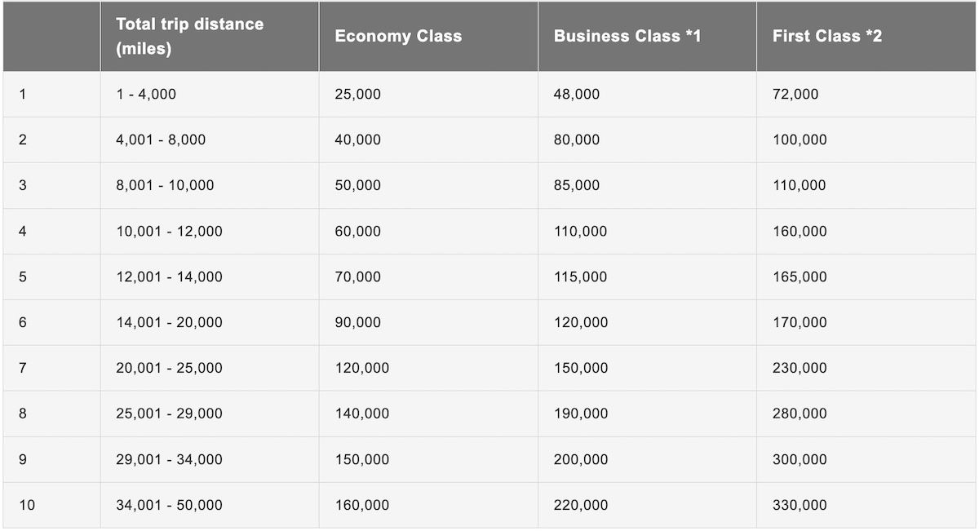Screen dimensions: 979x531
Task: Select Economy value 160,000 in last row
Action: 361,505
